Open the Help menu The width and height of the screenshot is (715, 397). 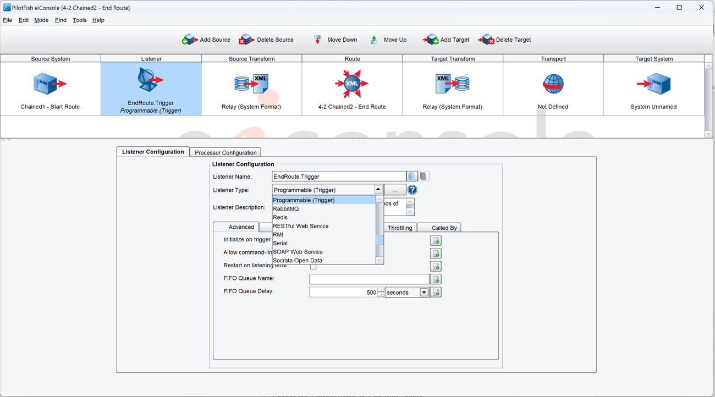[x=98, y=20]
